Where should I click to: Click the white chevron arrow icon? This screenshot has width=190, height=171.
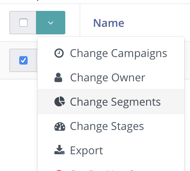click(x=51, y=23)
